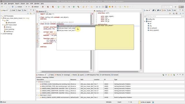This screenshot has width=185, height=104.
Task: Click the Outline Filter by name field
Action: pos(164,16)
